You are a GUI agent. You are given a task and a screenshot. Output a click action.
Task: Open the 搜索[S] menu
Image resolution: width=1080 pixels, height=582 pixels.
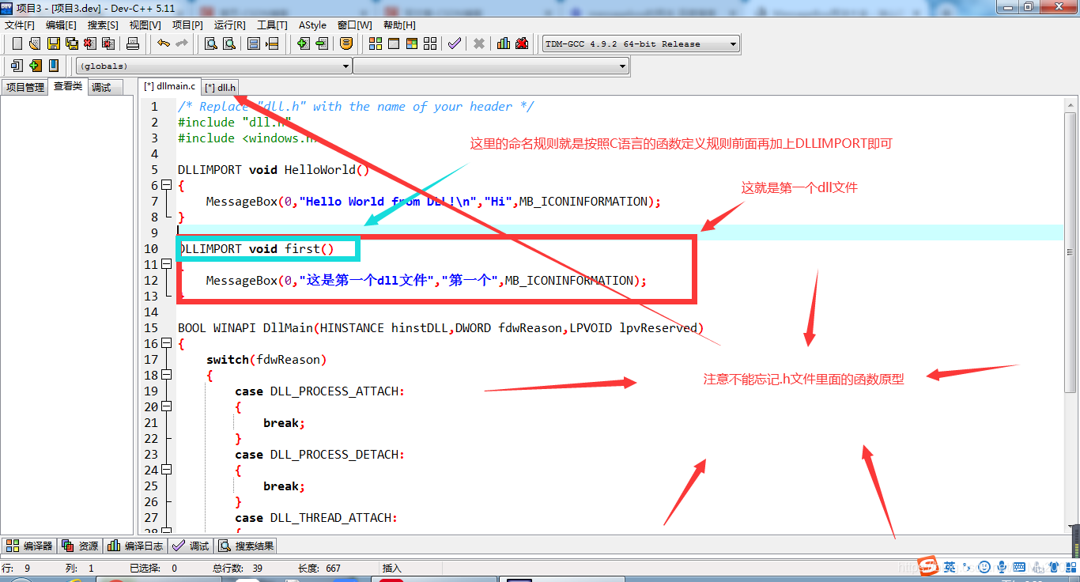point(103,25)
